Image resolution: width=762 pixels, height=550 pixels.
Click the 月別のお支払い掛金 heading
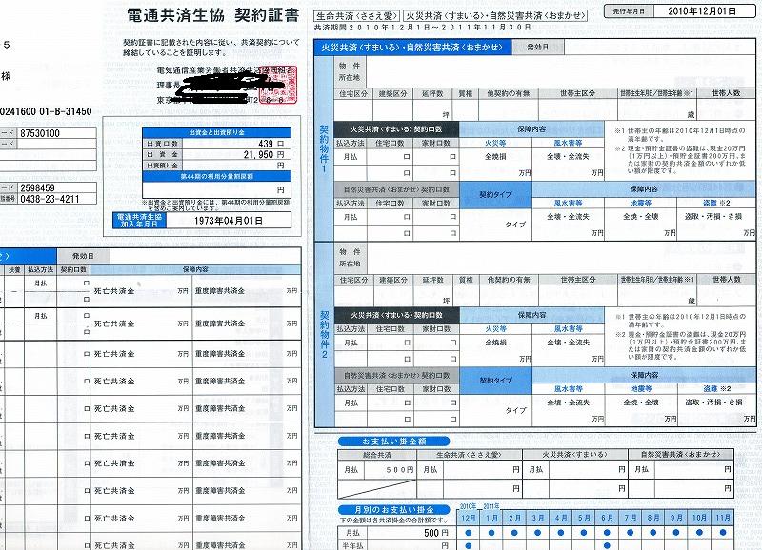[393, 510]
